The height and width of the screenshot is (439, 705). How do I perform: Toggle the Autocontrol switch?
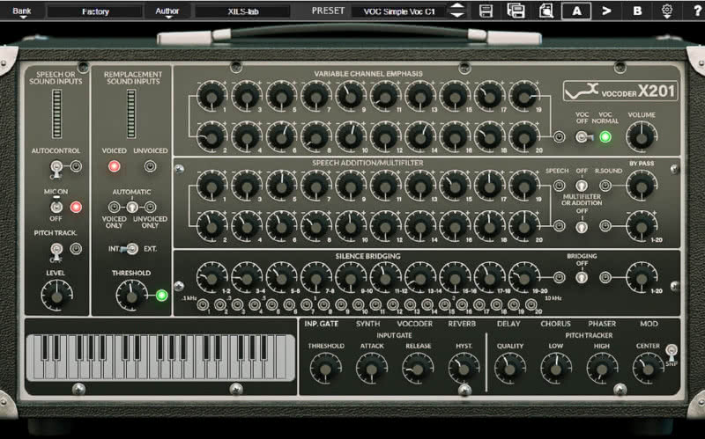56,168
